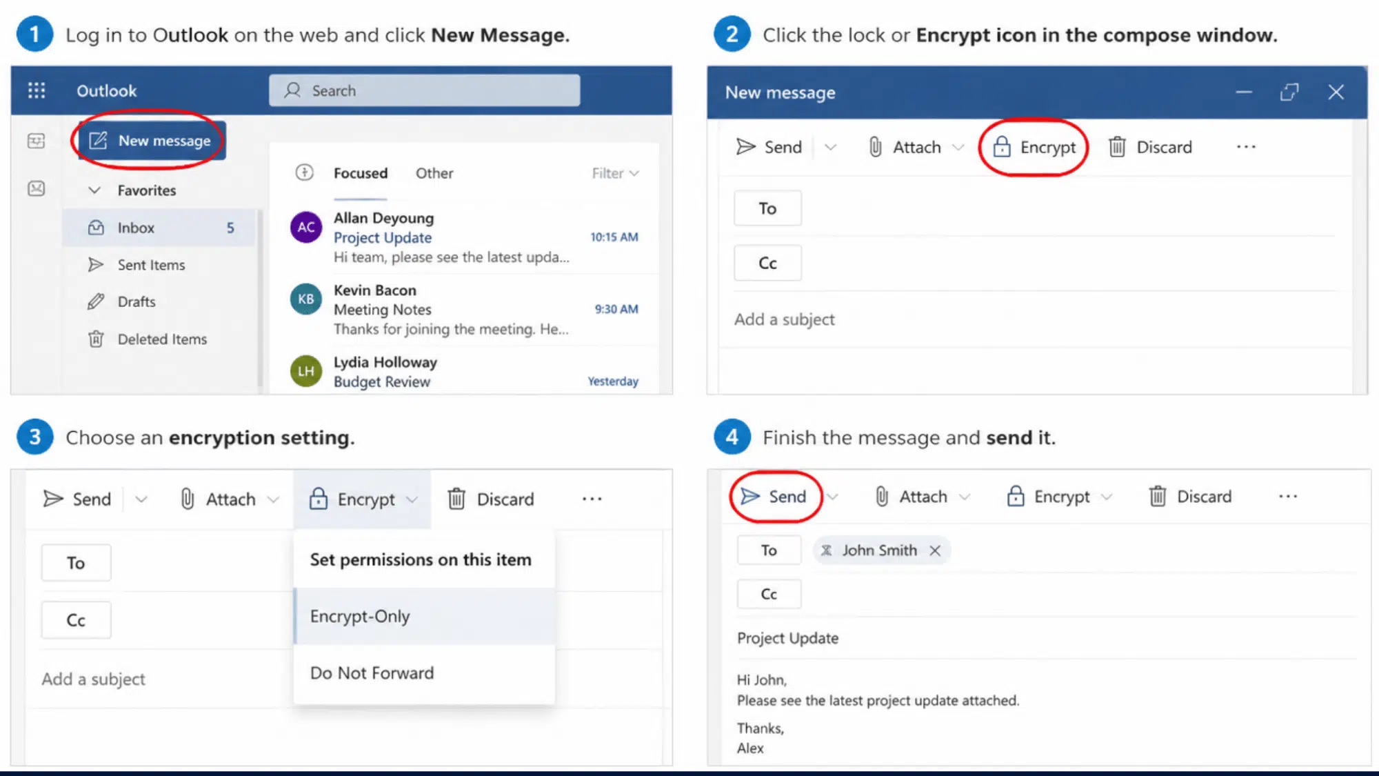Minimize the New message window
Screen dimensions: 1379x776
coord(1244,92)
